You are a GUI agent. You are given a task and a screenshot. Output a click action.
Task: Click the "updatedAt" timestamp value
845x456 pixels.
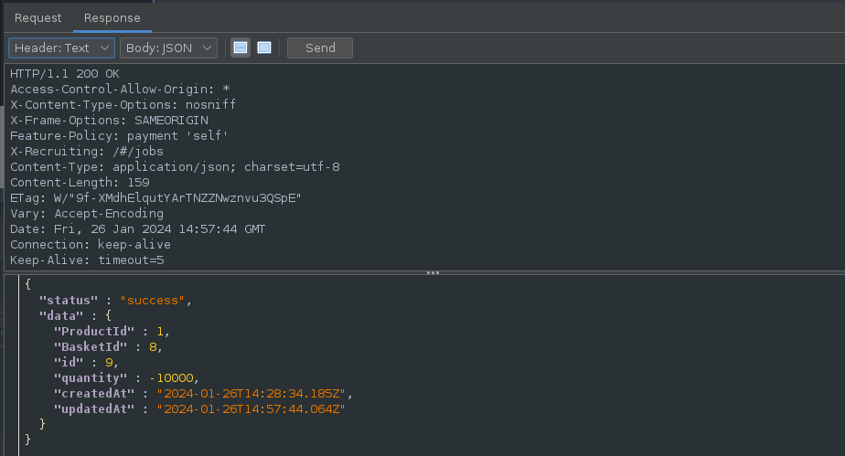[251, 409]
